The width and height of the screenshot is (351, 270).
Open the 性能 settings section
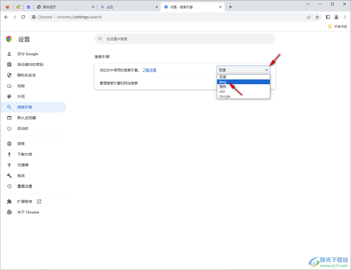coord(33,86)
